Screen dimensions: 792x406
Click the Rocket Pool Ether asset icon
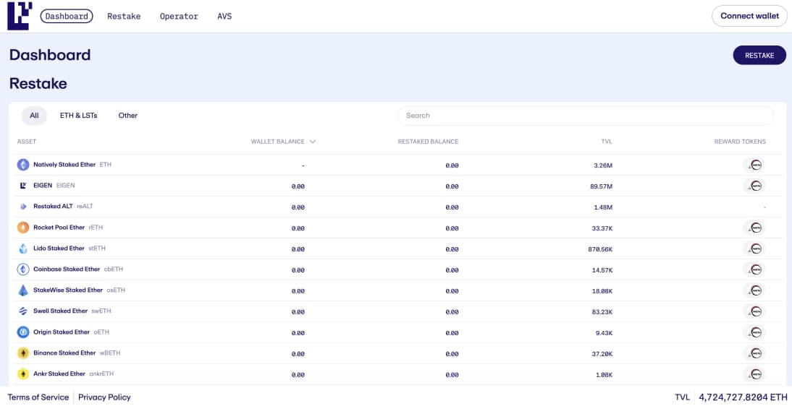pos(23,228)
